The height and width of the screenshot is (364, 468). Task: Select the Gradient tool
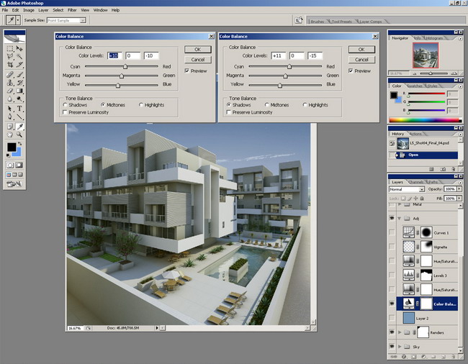(x=19, y=91)
